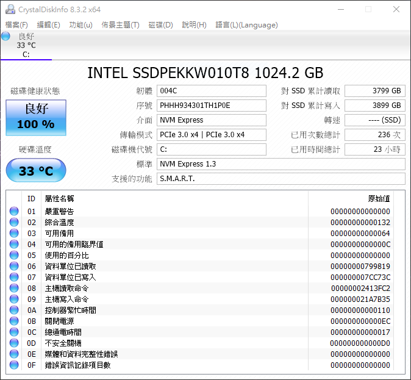The image size is (411, 380).
Task: Click status icon for row 05 使用的百分比
Action: (x=14, y=255)
